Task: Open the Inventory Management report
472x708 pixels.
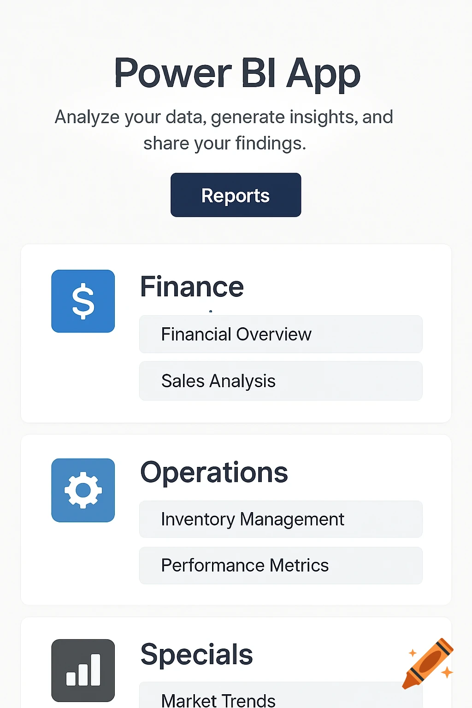Action: [280, 519]
